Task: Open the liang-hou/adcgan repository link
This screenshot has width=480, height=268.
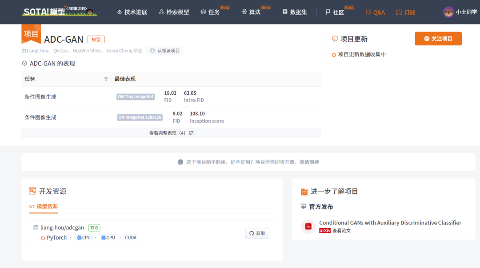Action: tap(62, 228)
